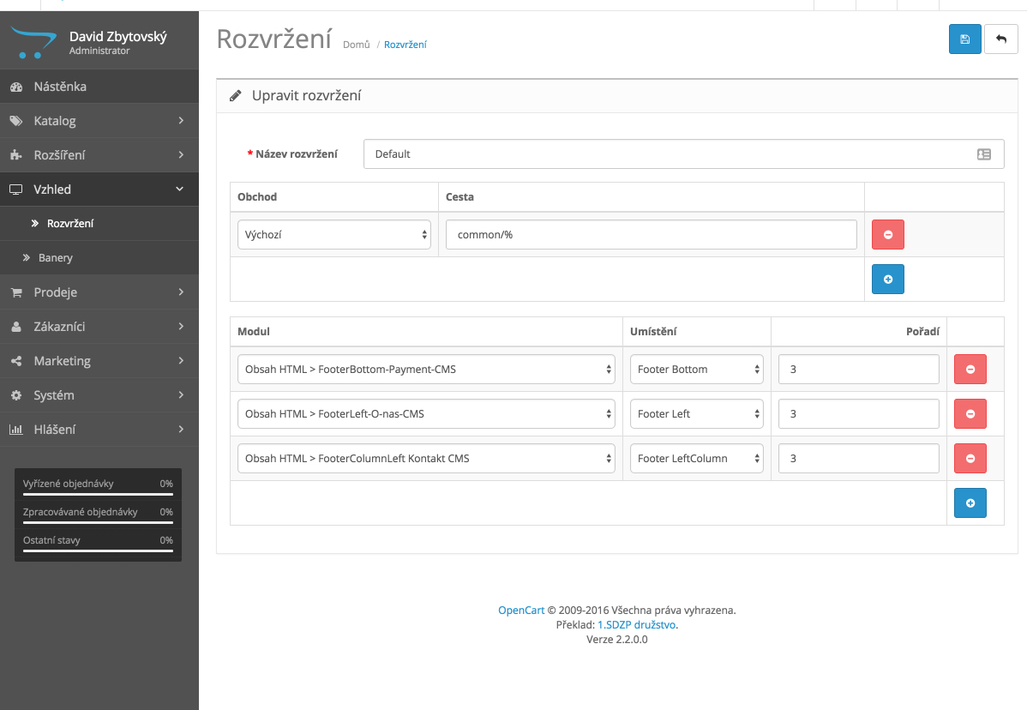Collapse the Vzhled menu chevron
Viewport: 1027px width, 710px height.
pos(179,190)
